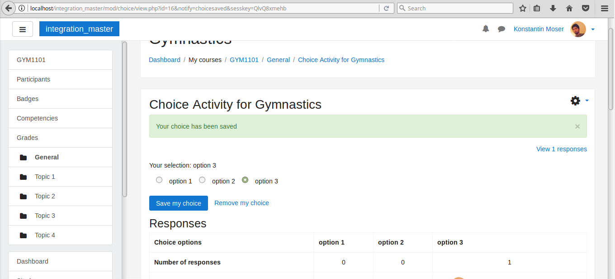Select the option 1 radio button
This screenshot has height=279, width=615.
point(159,180)
